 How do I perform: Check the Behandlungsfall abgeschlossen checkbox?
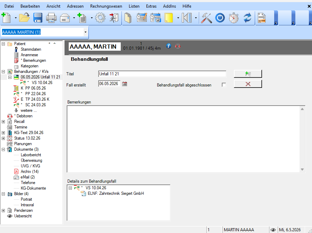224,85
